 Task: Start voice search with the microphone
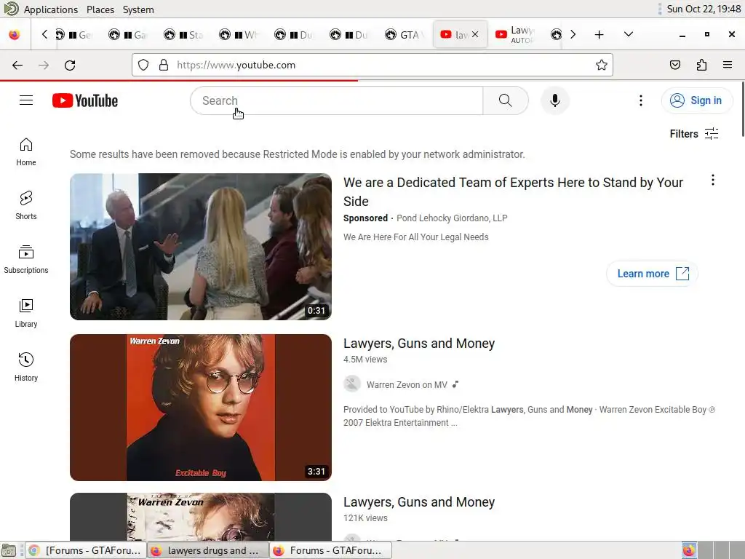(x=554, y=100)
